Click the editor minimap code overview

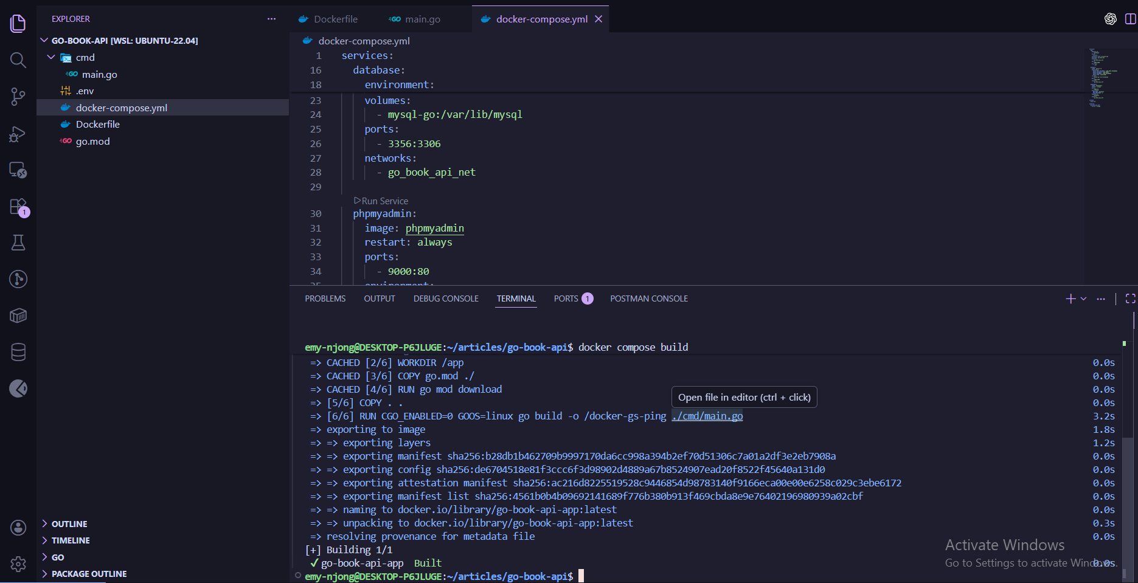coord(1101,78)
